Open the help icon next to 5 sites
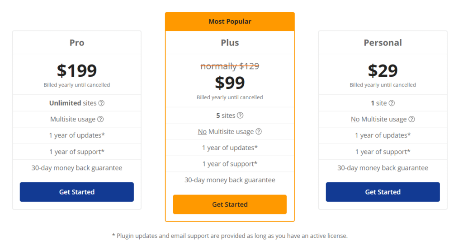Screen dimensions: 463x250 (240, 115)
